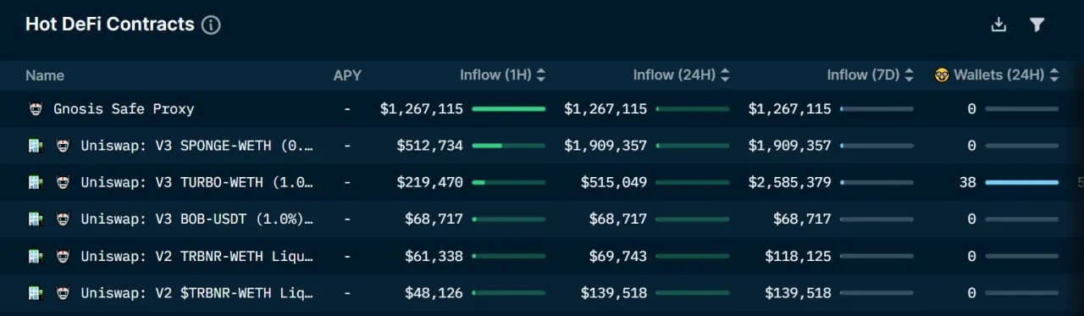Click the Gnosis Safe Proxy avatar icon
Image resolution: width=1084 pixels, height=316 pixels.
35,108
